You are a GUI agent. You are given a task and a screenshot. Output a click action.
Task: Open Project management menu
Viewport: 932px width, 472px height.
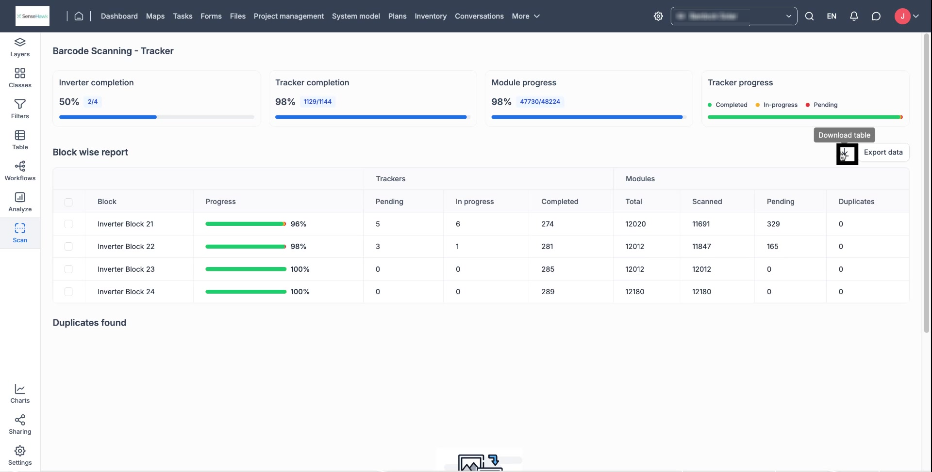[x=289, y=16]
